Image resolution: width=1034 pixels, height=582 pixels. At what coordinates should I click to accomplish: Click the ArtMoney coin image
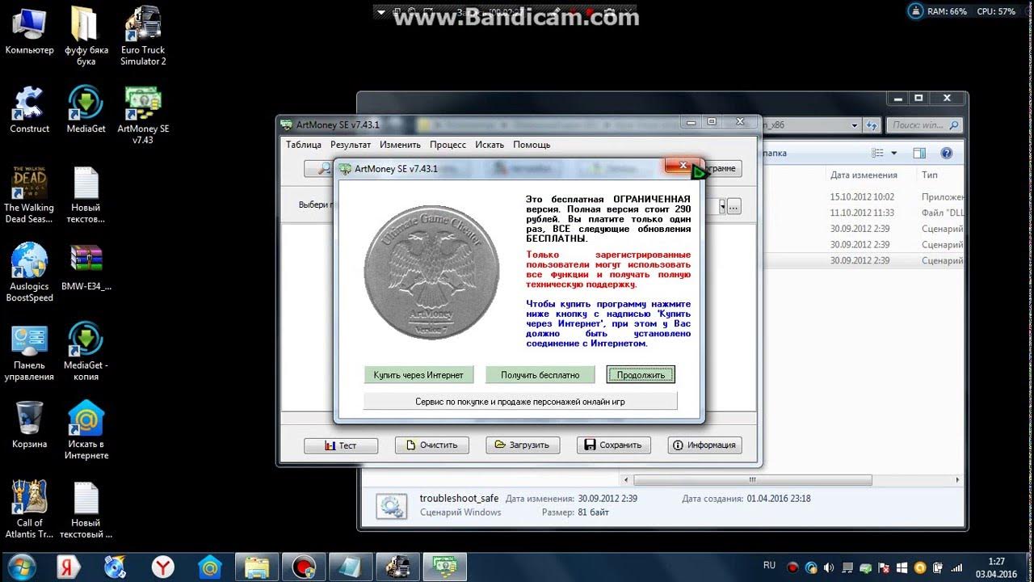[x=431, y=272]
